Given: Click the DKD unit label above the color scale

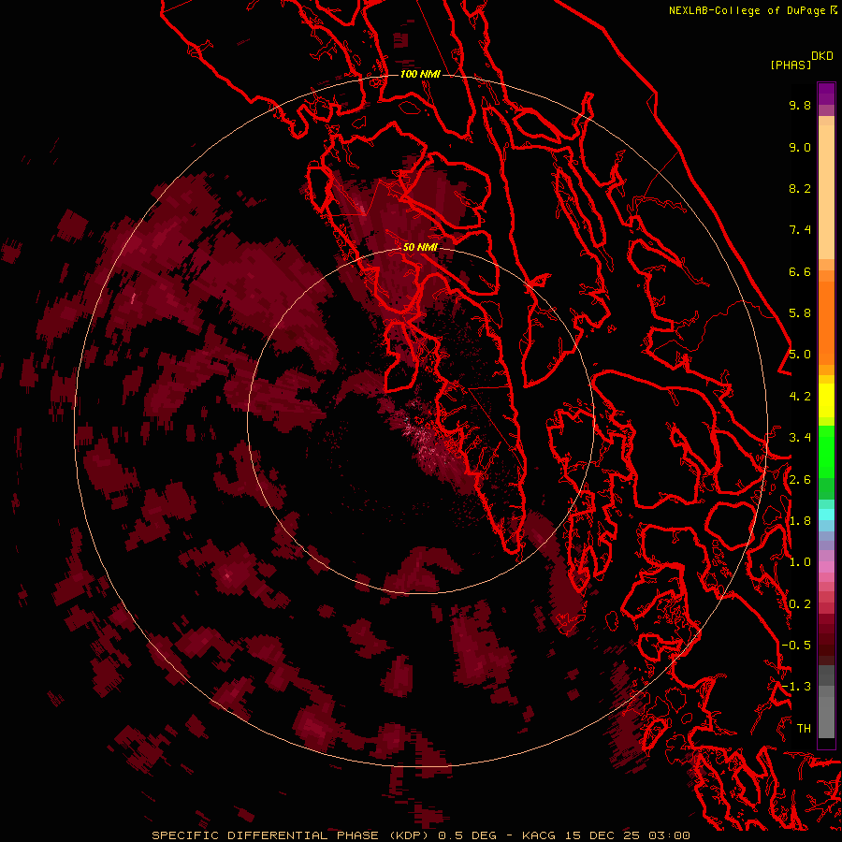Looking at the screenshot, I should point(822,56).
